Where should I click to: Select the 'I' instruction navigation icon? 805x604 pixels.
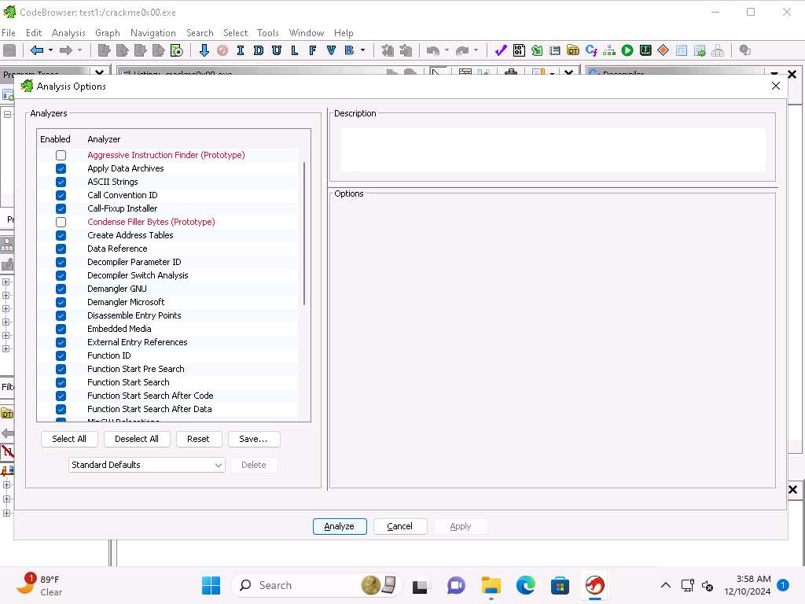pyautogui.click(x=240, y=50)
